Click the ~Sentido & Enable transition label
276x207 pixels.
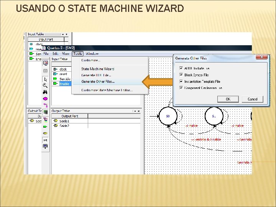point(206,140)
